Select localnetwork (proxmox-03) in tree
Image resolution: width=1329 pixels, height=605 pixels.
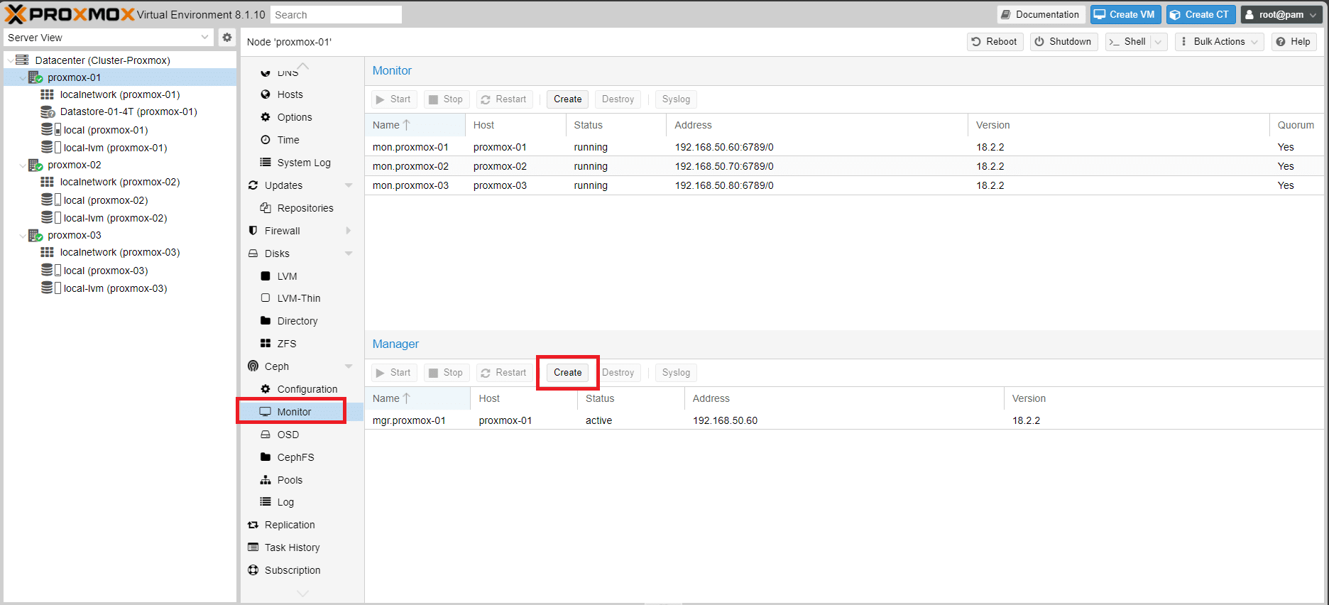120,252
